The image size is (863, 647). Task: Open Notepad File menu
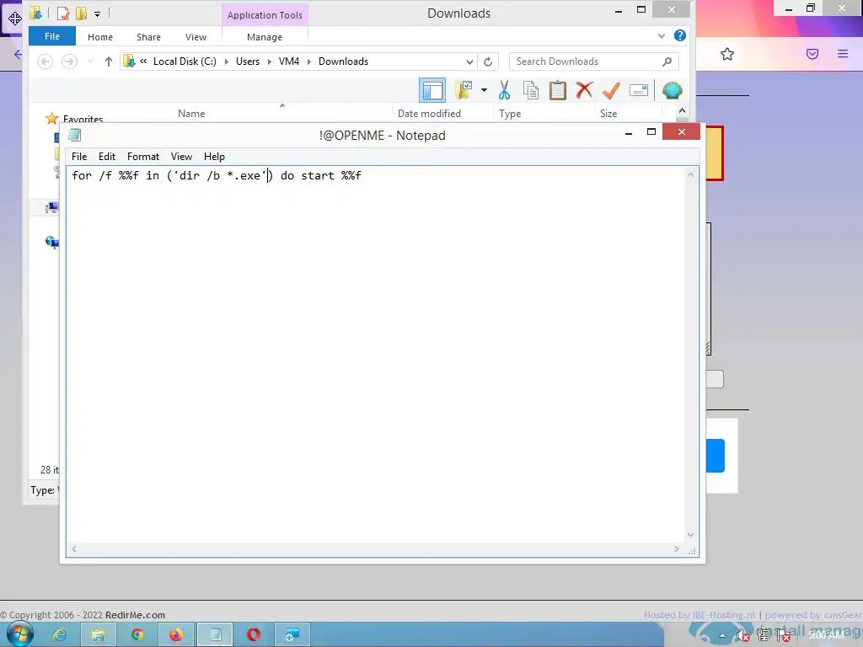pyautogui.click(x=79, y=157)
